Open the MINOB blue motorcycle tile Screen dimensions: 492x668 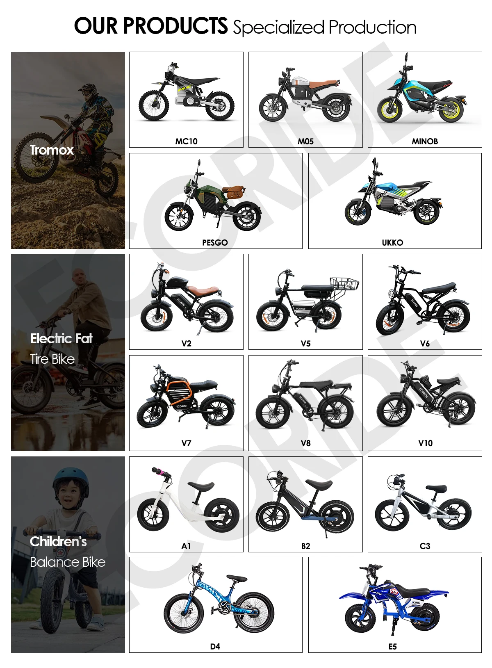click(x=425, y=100)
